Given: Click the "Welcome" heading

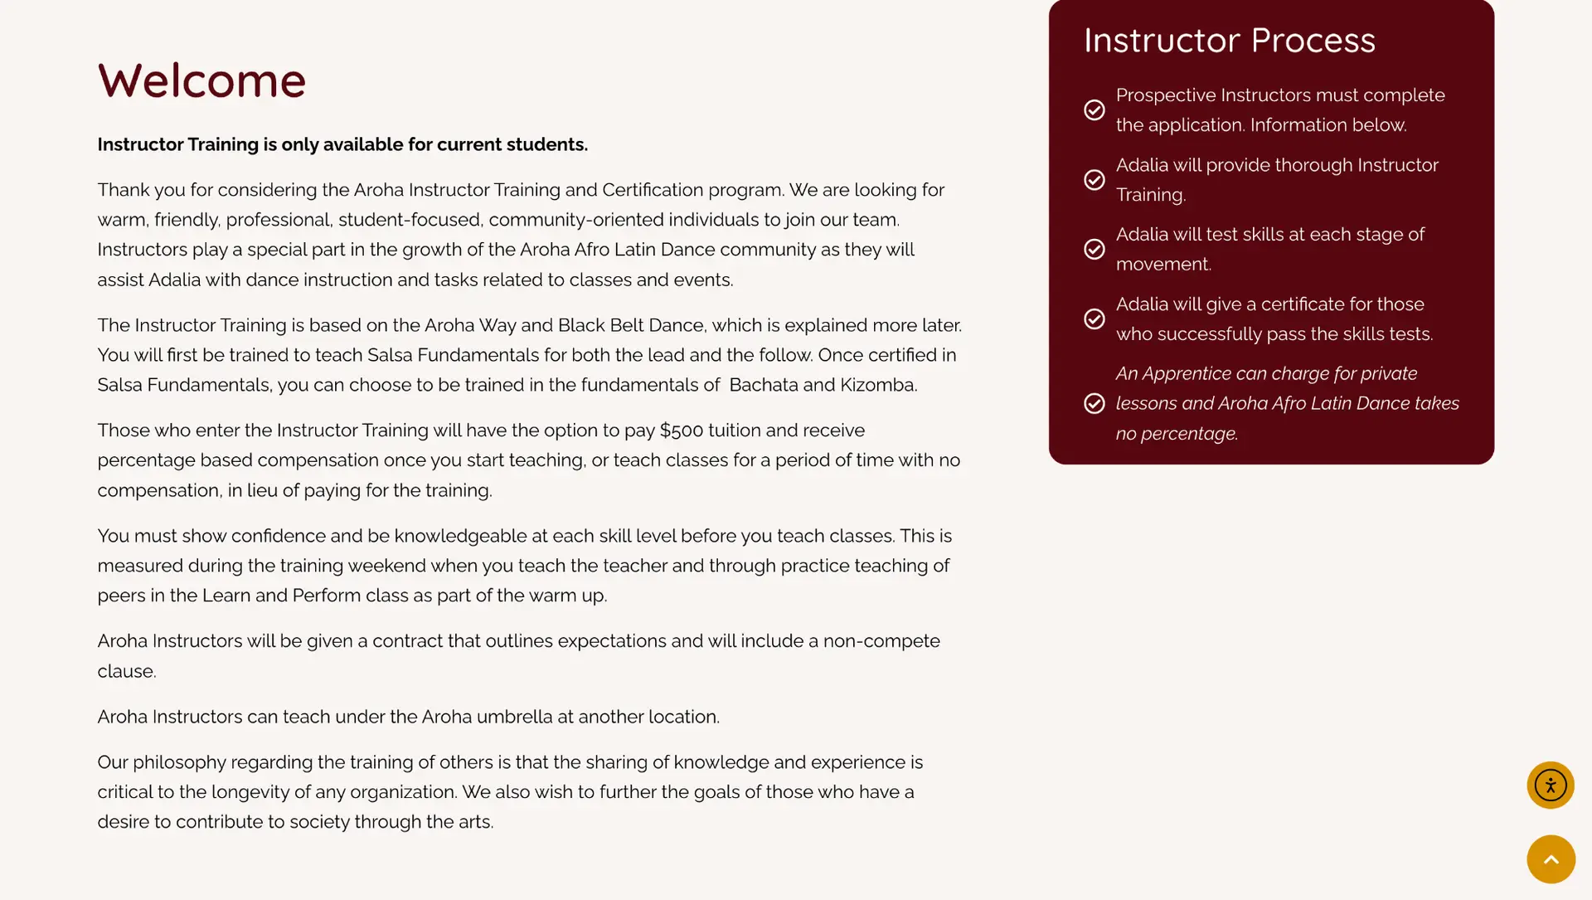Looking at the screenshot, I should [201, 80].
